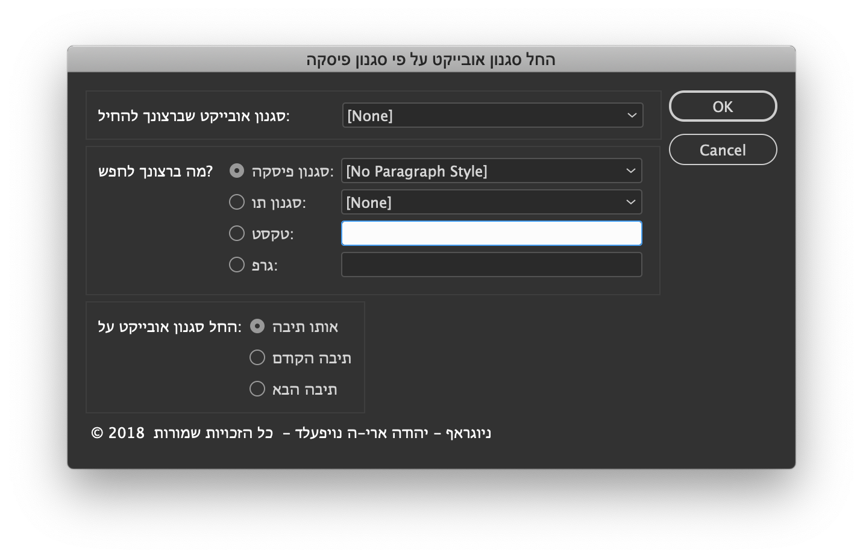863x558 pixels.
Task: Click the empty גרפ input field
Action: tap(491, 265)
